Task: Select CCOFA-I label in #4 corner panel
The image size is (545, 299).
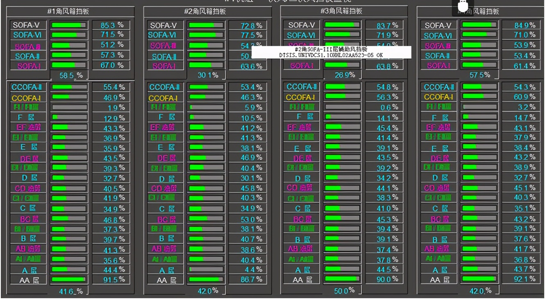Action: pyautogui.click(x=438, y=97)
